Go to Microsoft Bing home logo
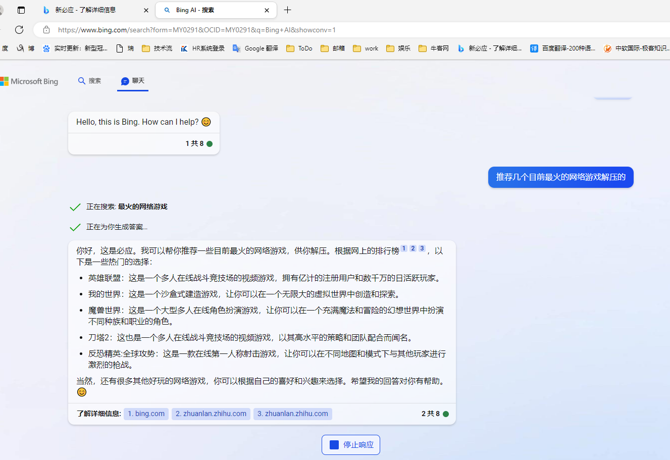Image resolution: width=670 pixels, height=460 pixels. click(29, 81)
